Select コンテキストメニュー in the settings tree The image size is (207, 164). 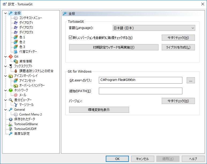point(31,18)
